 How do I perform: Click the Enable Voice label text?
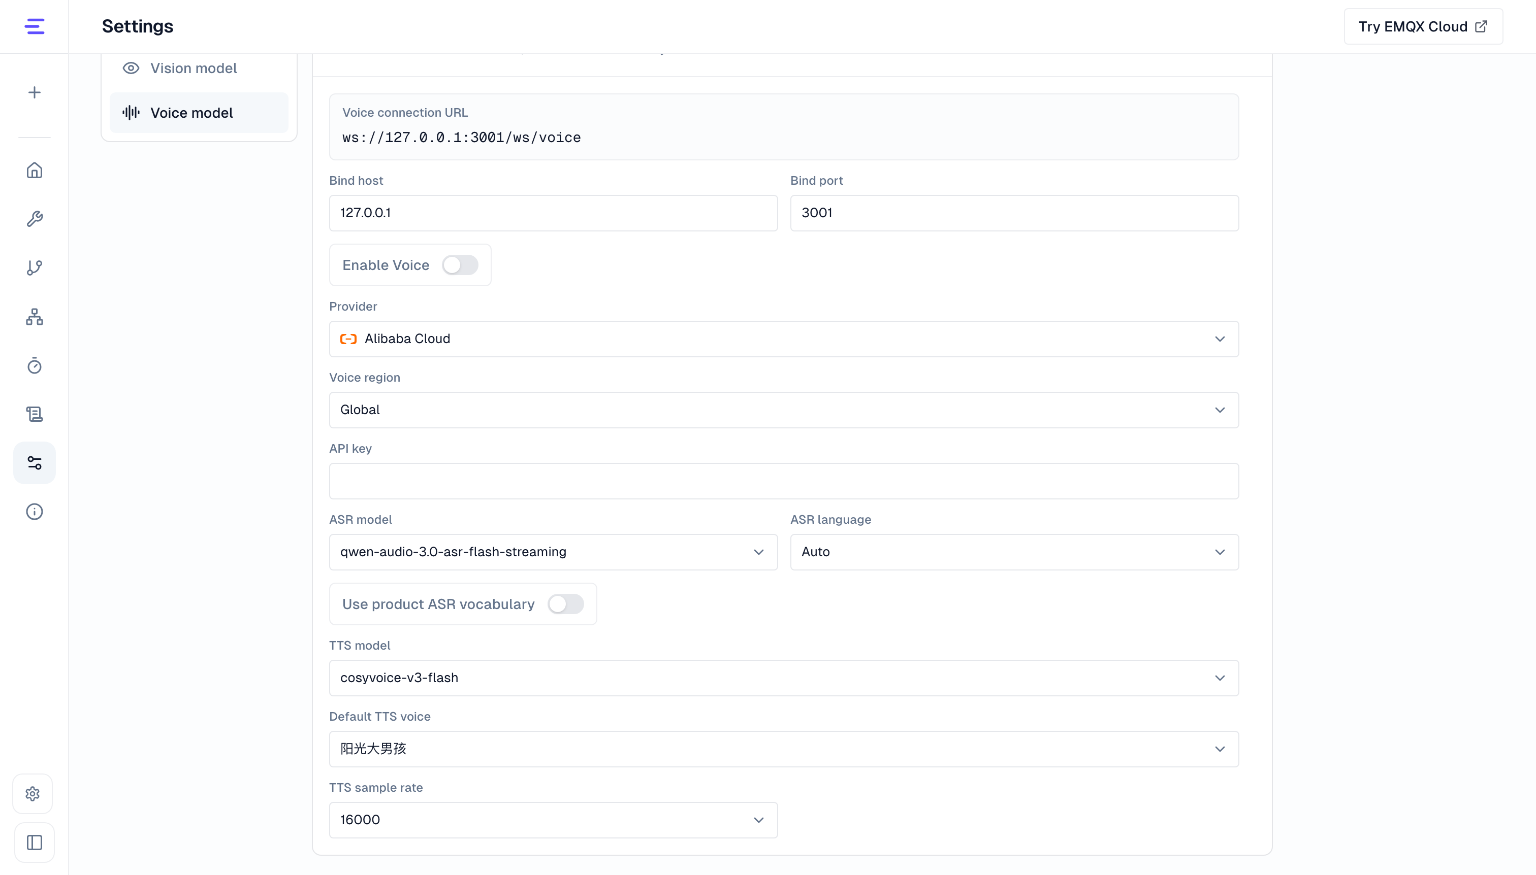(x=386, y=265)
